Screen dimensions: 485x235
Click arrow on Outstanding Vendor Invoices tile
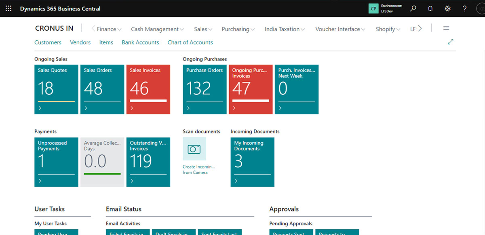pyautogui.click(x=132, y=181)
